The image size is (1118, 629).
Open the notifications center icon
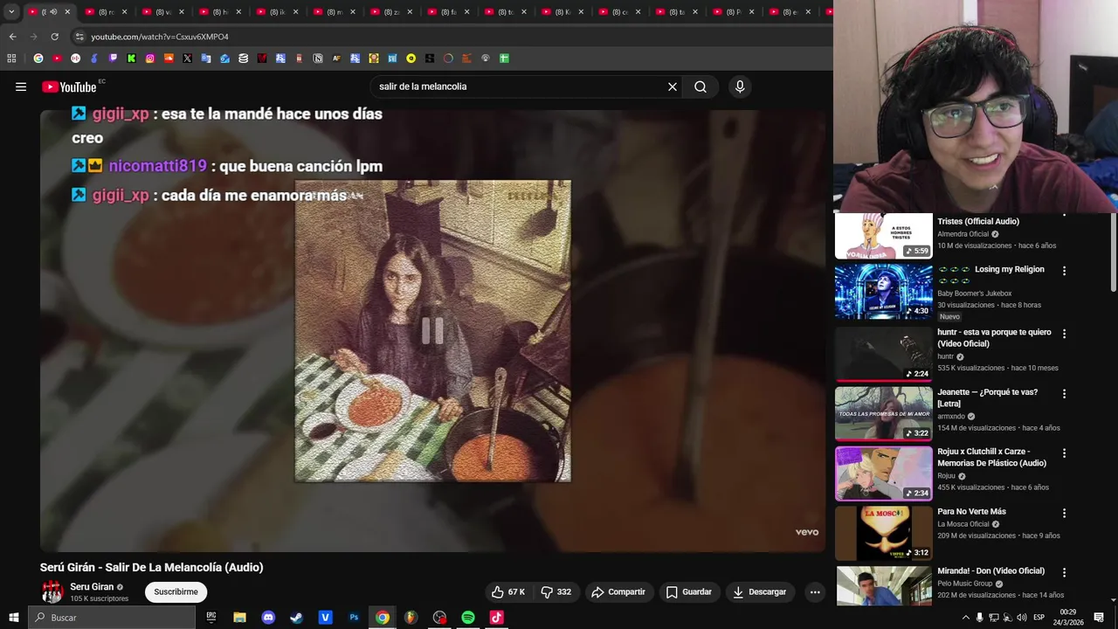pos(1099,618)
